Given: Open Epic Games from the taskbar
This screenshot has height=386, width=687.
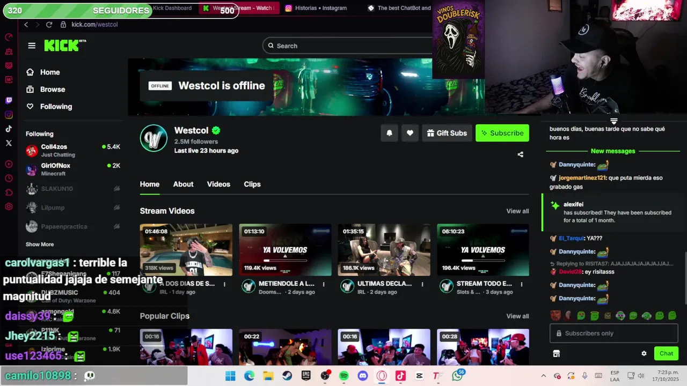Looking at the screenshot, I should [x=306, y=376].
